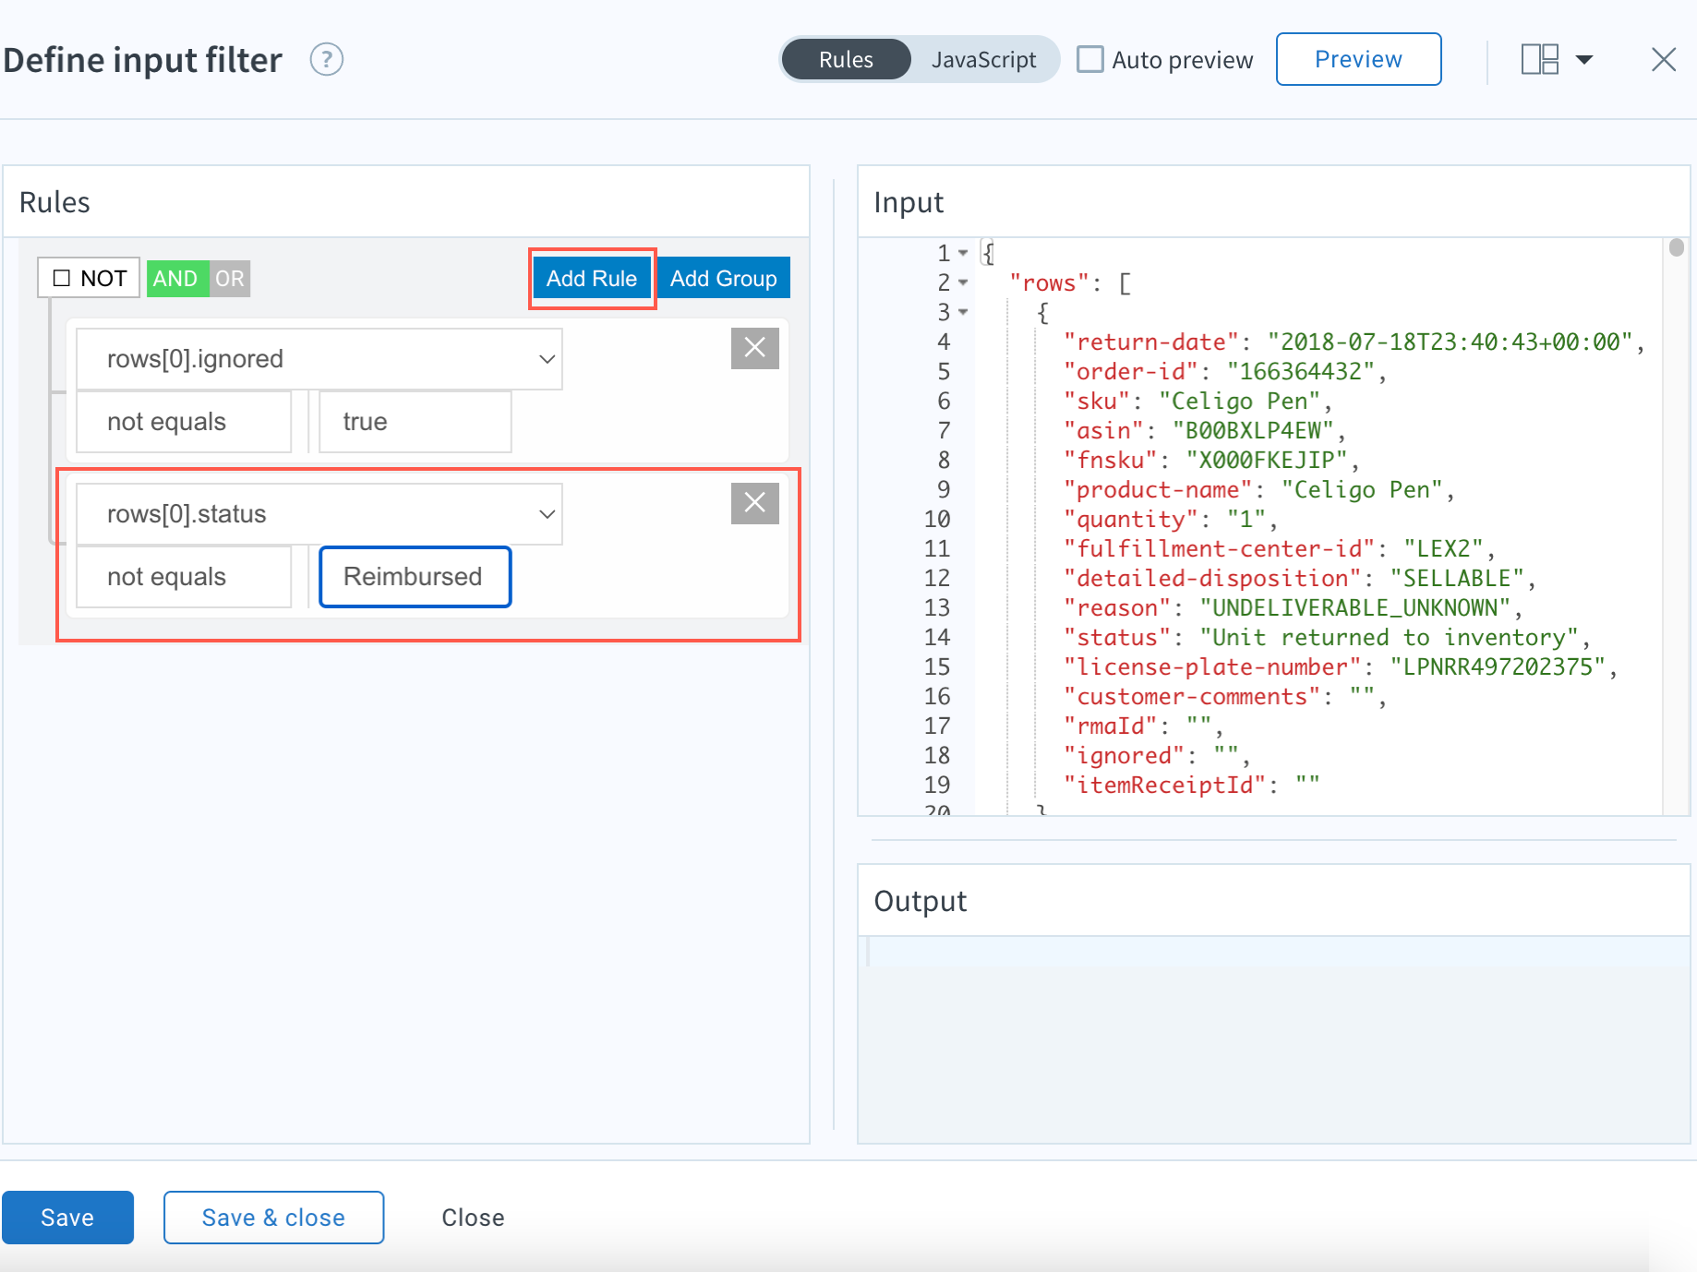Edit the 'true' value field
This screenshot has height=1272, width=1697.
(x=415, y=422)
